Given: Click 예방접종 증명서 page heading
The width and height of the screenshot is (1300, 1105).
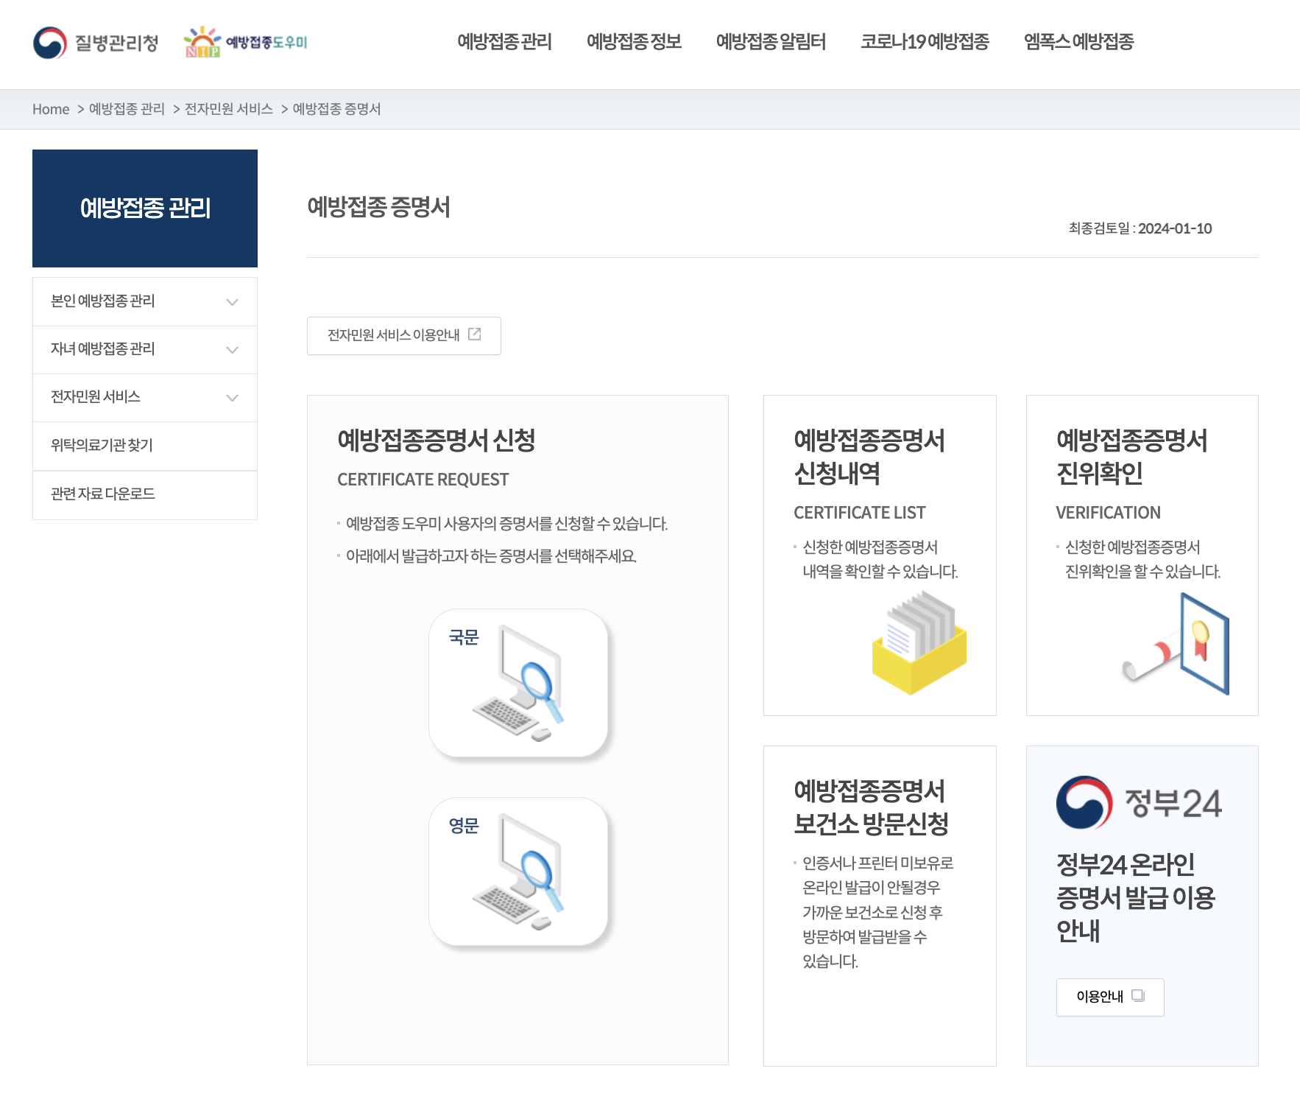Looking at the screenshot, I should pos(378,207).
